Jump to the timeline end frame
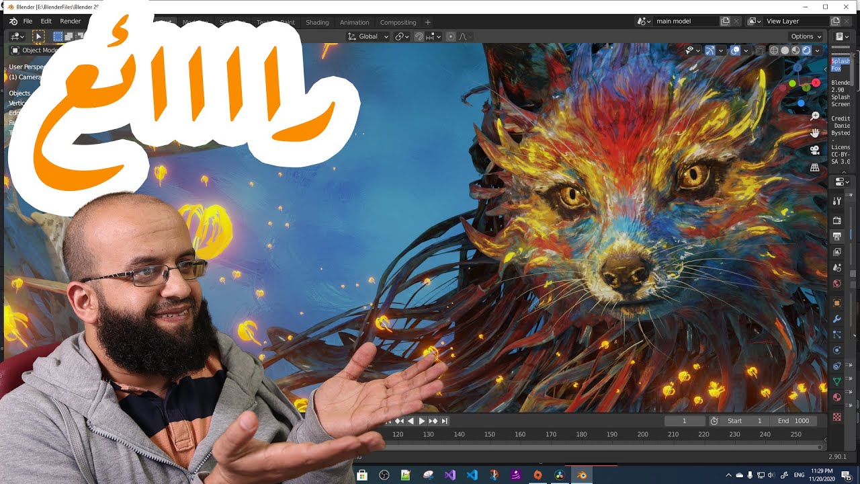 coord(444,421)
